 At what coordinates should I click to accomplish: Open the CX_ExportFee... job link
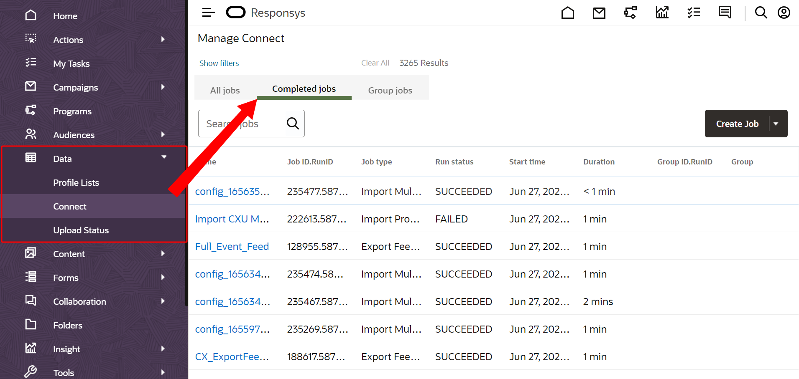click(232, 356)
